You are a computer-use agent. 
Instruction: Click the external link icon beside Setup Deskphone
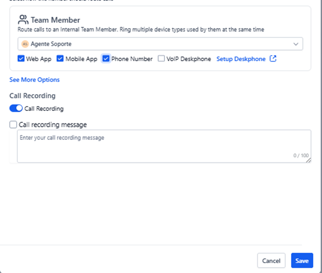click(273, 59)
